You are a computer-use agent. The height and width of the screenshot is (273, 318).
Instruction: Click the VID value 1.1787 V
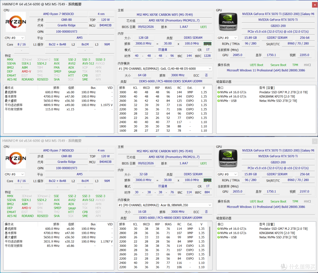click(x=107, y=242)
